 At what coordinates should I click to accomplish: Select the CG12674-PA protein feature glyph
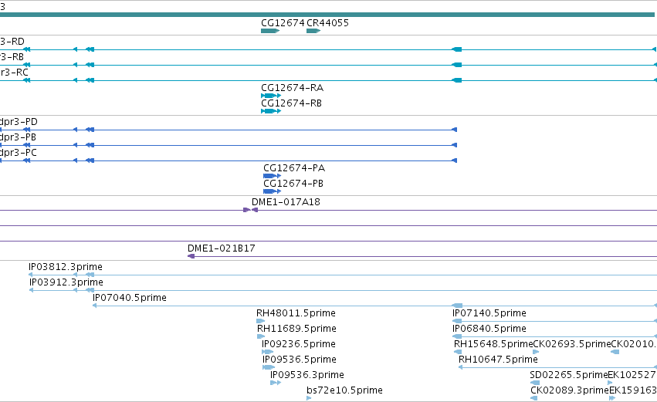273,176
